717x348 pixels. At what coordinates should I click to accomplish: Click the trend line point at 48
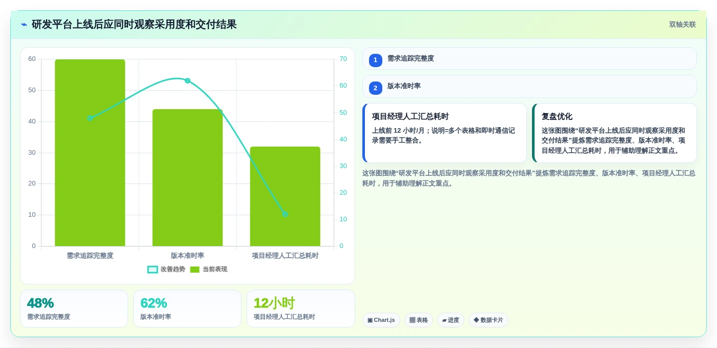[90, 118]
